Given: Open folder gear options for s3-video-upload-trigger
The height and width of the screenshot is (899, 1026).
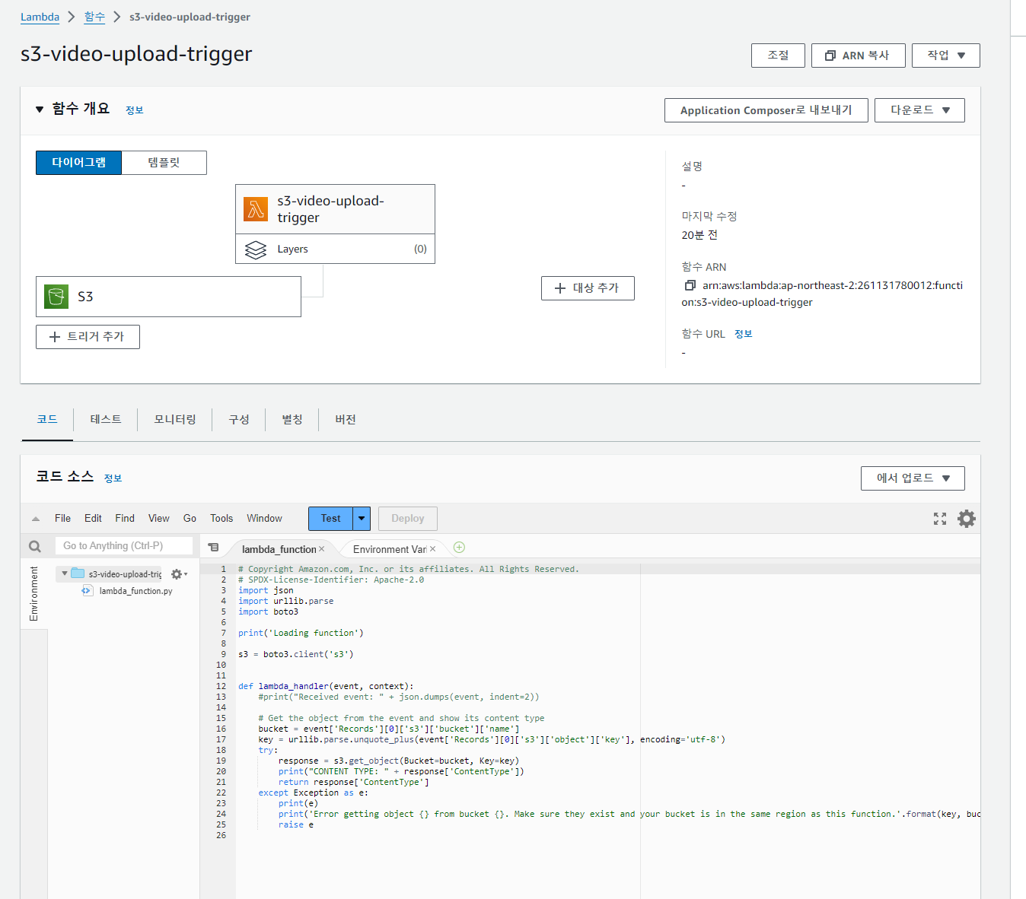Looking at the screenshot, I should point(179,574).
